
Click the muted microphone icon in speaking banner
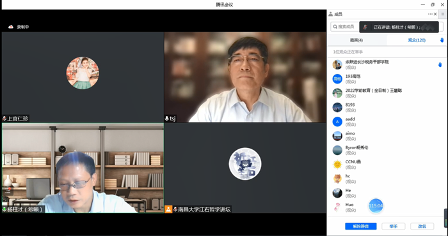(x=365, y=27)
